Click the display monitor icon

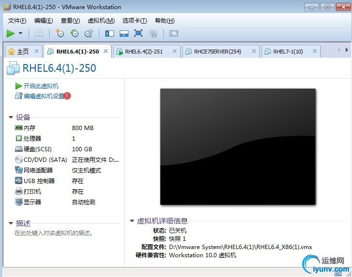click(19, 202)
